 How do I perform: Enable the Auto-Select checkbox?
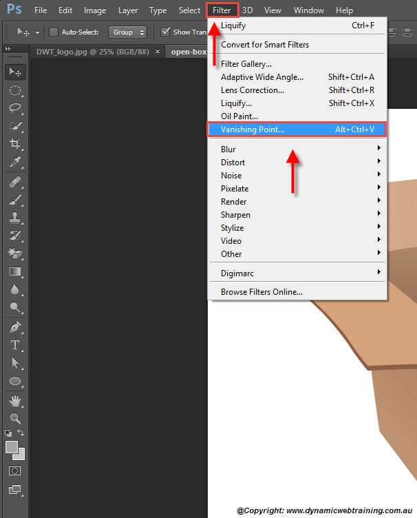[54, 32]
